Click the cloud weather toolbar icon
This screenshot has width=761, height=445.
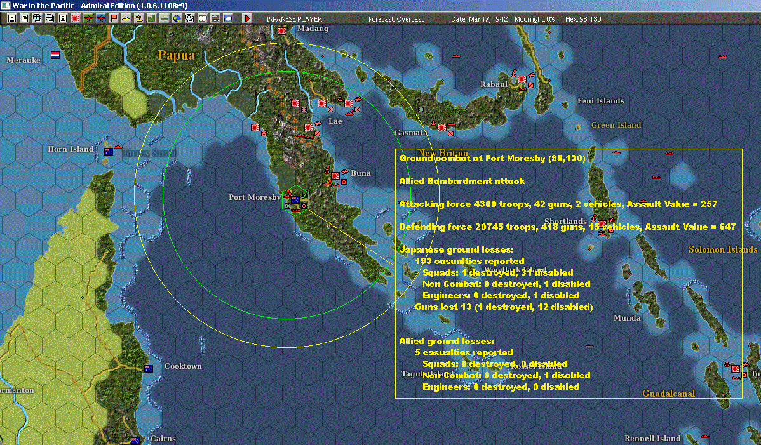pos(227,18)
